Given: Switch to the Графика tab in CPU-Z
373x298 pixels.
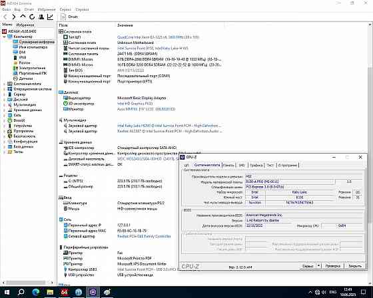Looking at the screenshot, I should pos(256,165).
